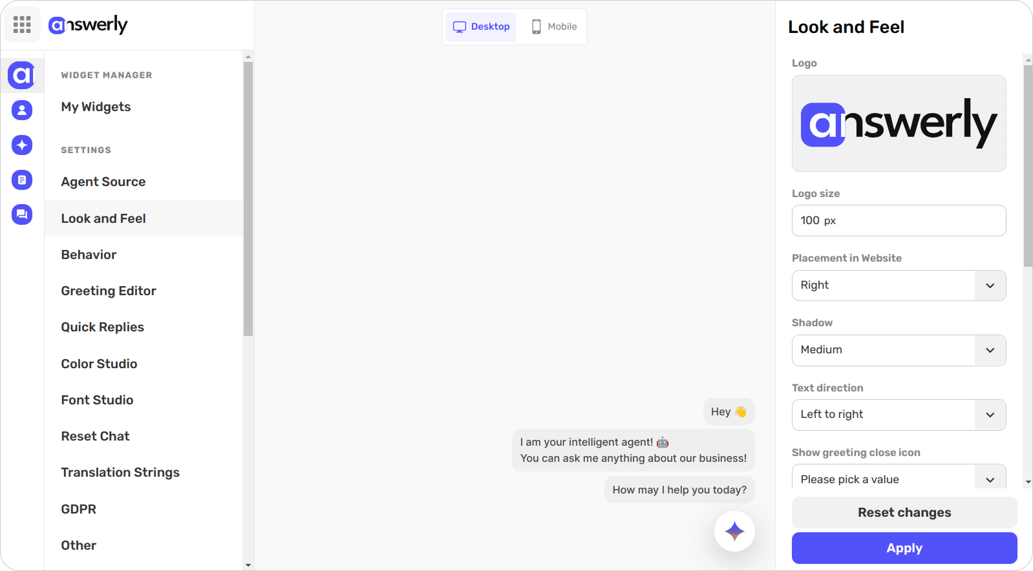
Task: Switch preview to Desktop view
Action: (481, 26)
